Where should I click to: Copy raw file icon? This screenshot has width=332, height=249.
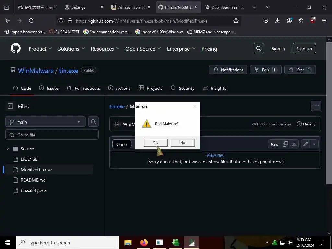tap(285, 144)
